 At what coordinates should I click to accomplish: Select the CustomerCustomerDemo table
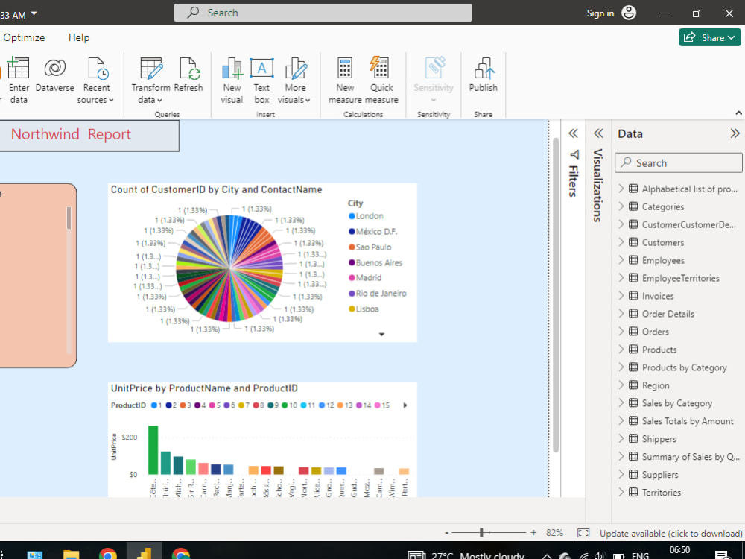[x=688, y=225]
